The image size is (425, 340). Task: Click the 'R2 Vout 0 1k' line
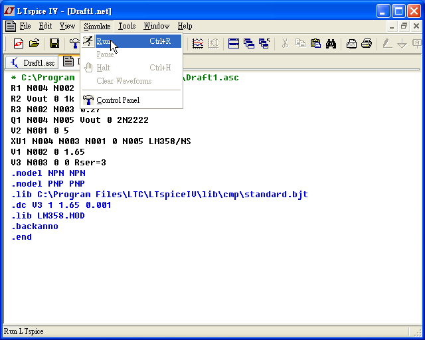[x=42, y=99]
